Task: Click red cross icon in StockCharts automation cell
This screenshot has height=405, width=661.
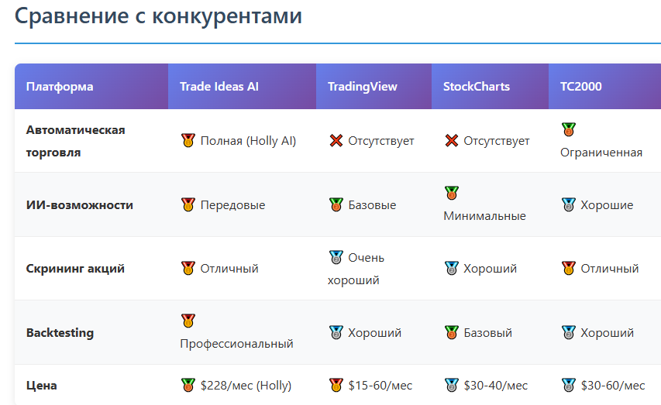Action: coord(451,141)
